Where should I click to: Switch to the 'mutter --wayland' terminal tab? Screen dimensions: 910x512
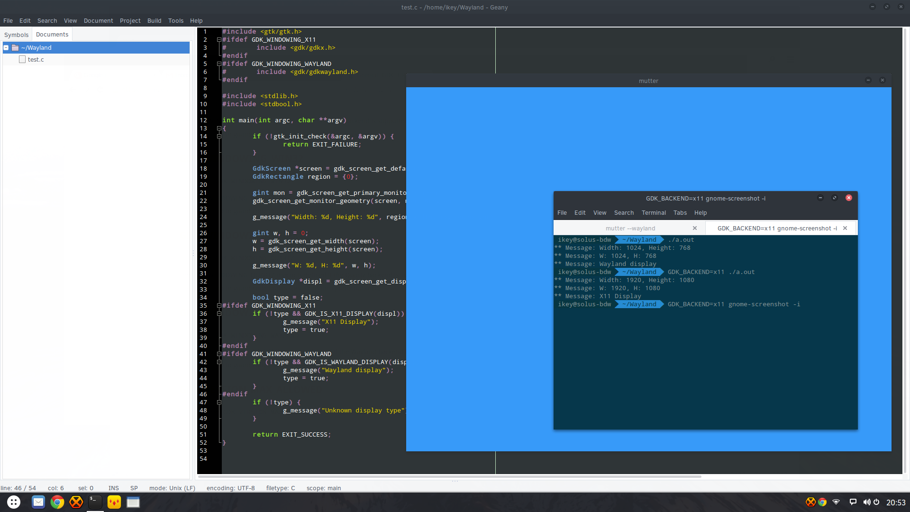click(x=630, y=229)
